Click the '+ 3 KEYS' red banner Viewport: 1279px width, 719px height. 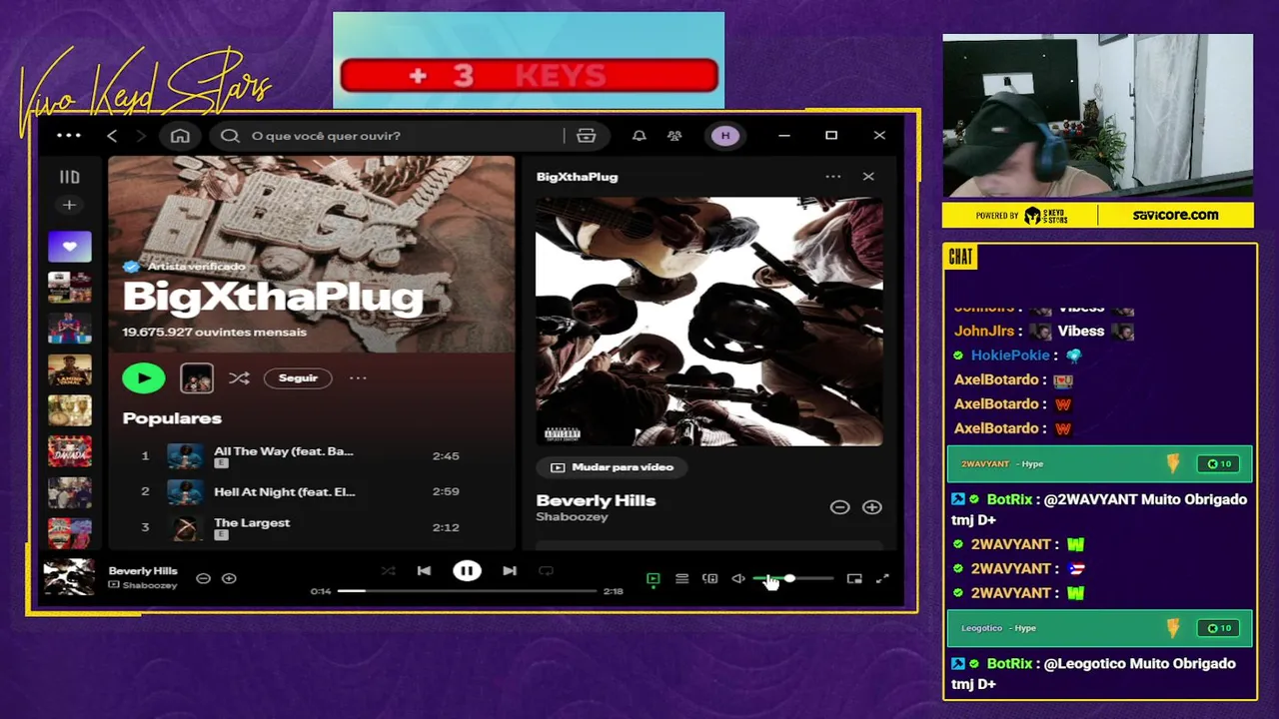coord(529,76)
